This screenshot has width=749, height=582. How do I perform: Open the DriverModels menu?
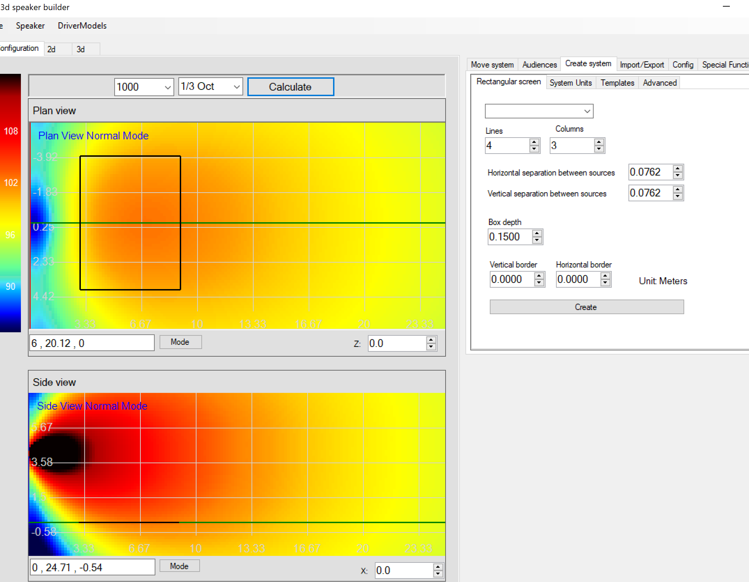pos(82,26)
